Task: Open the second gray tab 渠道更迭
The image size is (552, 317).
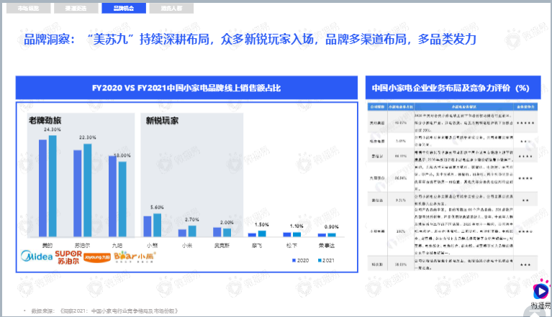Action: [x=76, y=8]
